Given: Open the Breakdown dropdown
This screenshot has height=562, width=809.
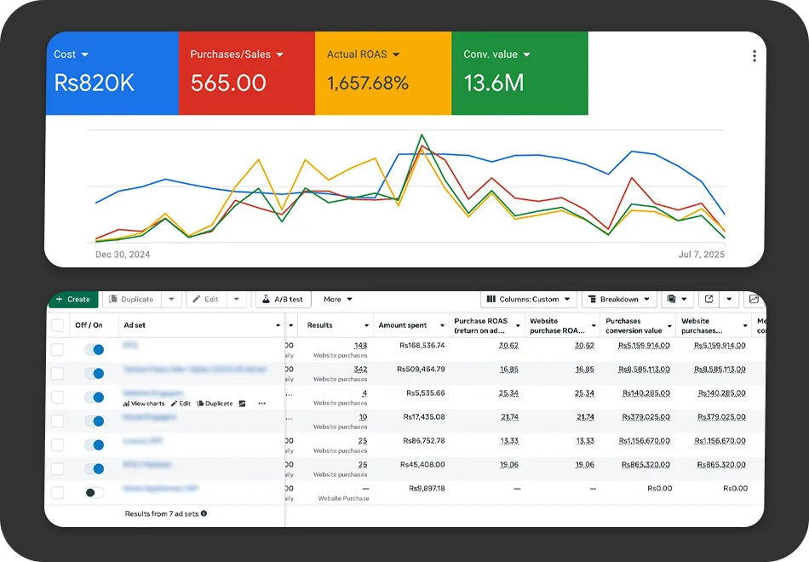Looking at the screenshot, I should coord(619,300).
